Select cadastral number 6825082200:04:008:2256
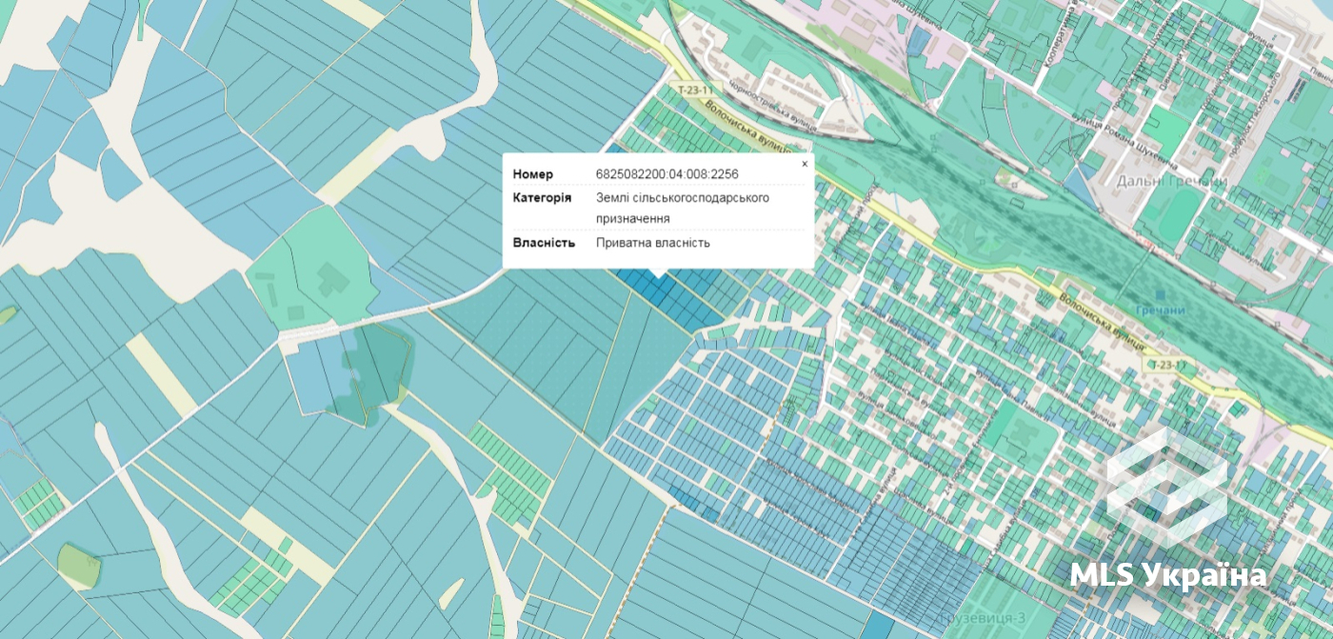 (667, 174)
